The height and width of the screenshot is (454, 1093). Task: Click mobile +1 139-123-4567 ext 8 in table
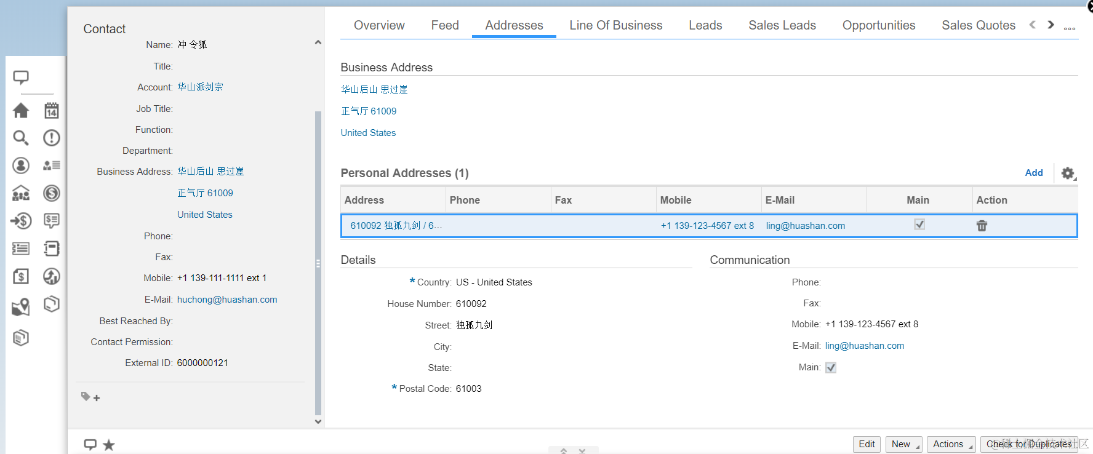point(707,226)
